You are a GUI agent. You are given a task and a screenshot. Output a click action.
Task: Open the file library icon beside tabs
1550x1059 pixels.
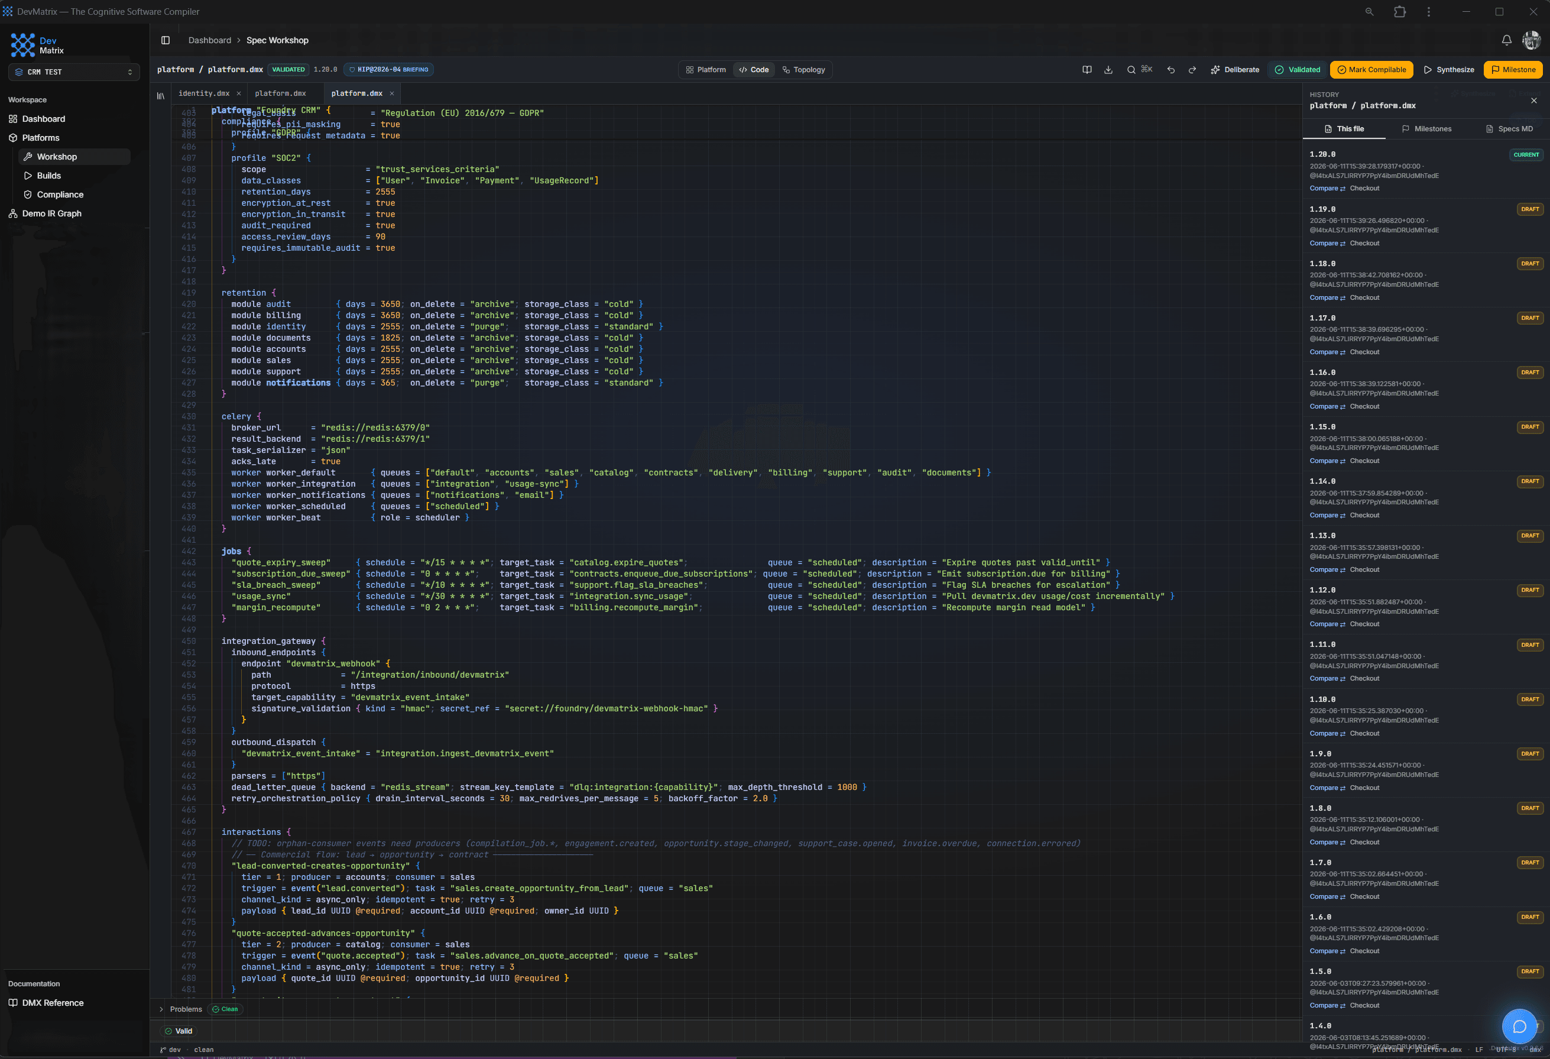161,95
